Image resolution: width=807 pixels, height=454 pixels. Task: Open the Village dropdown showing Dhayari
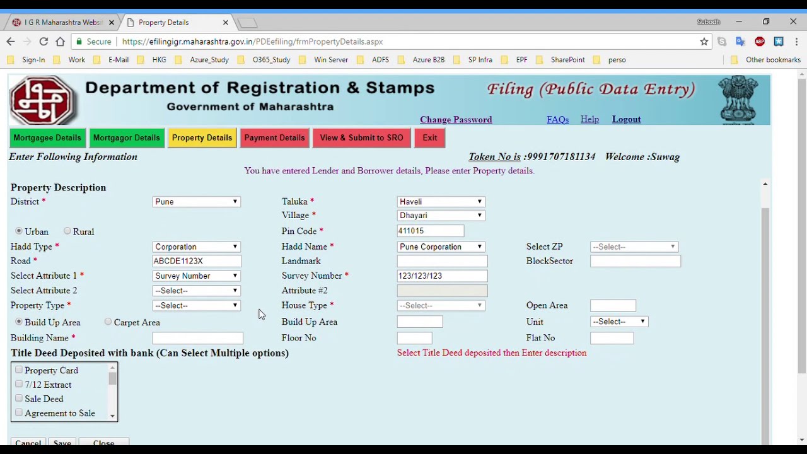click(441, 216)
